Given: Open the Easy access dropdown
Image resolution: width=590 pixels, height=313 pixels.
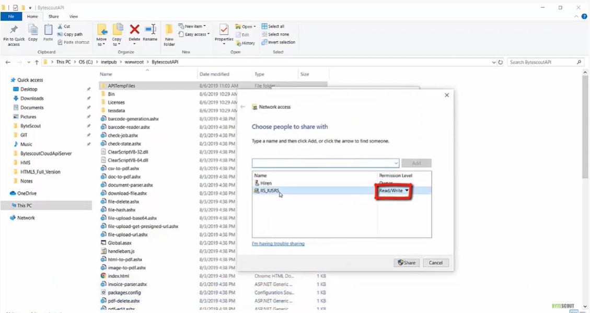Looking at the screenshot, I should pyautogui.click(x=194, y=34).
